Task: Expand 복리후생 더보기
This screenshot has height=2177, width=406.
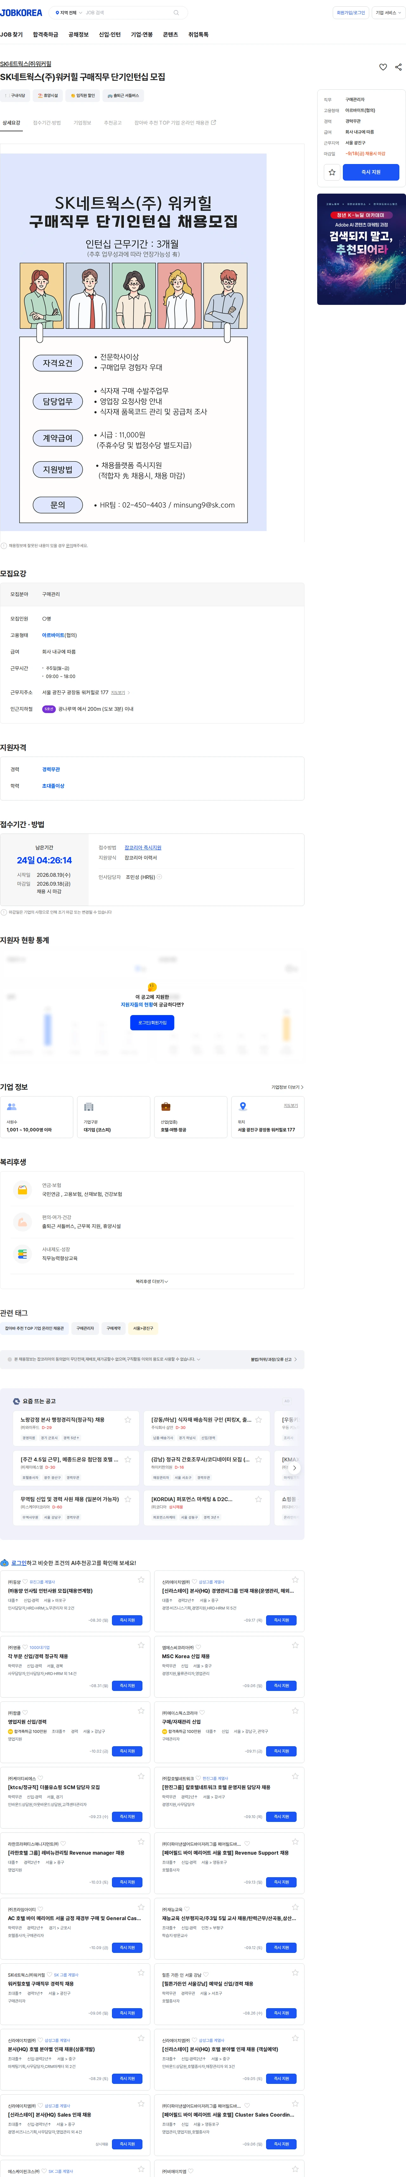Action: pos(152,1281)
